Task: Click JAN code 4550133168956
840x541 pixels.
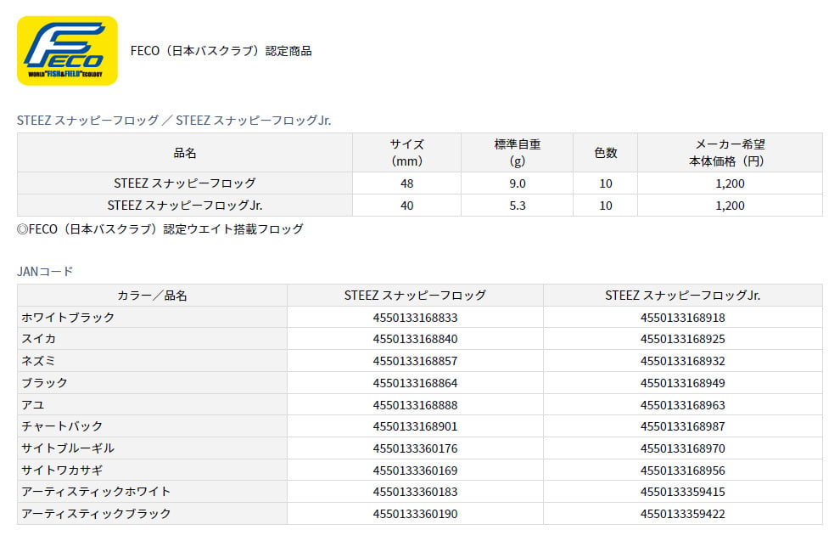Action: [x=682, y=471]
